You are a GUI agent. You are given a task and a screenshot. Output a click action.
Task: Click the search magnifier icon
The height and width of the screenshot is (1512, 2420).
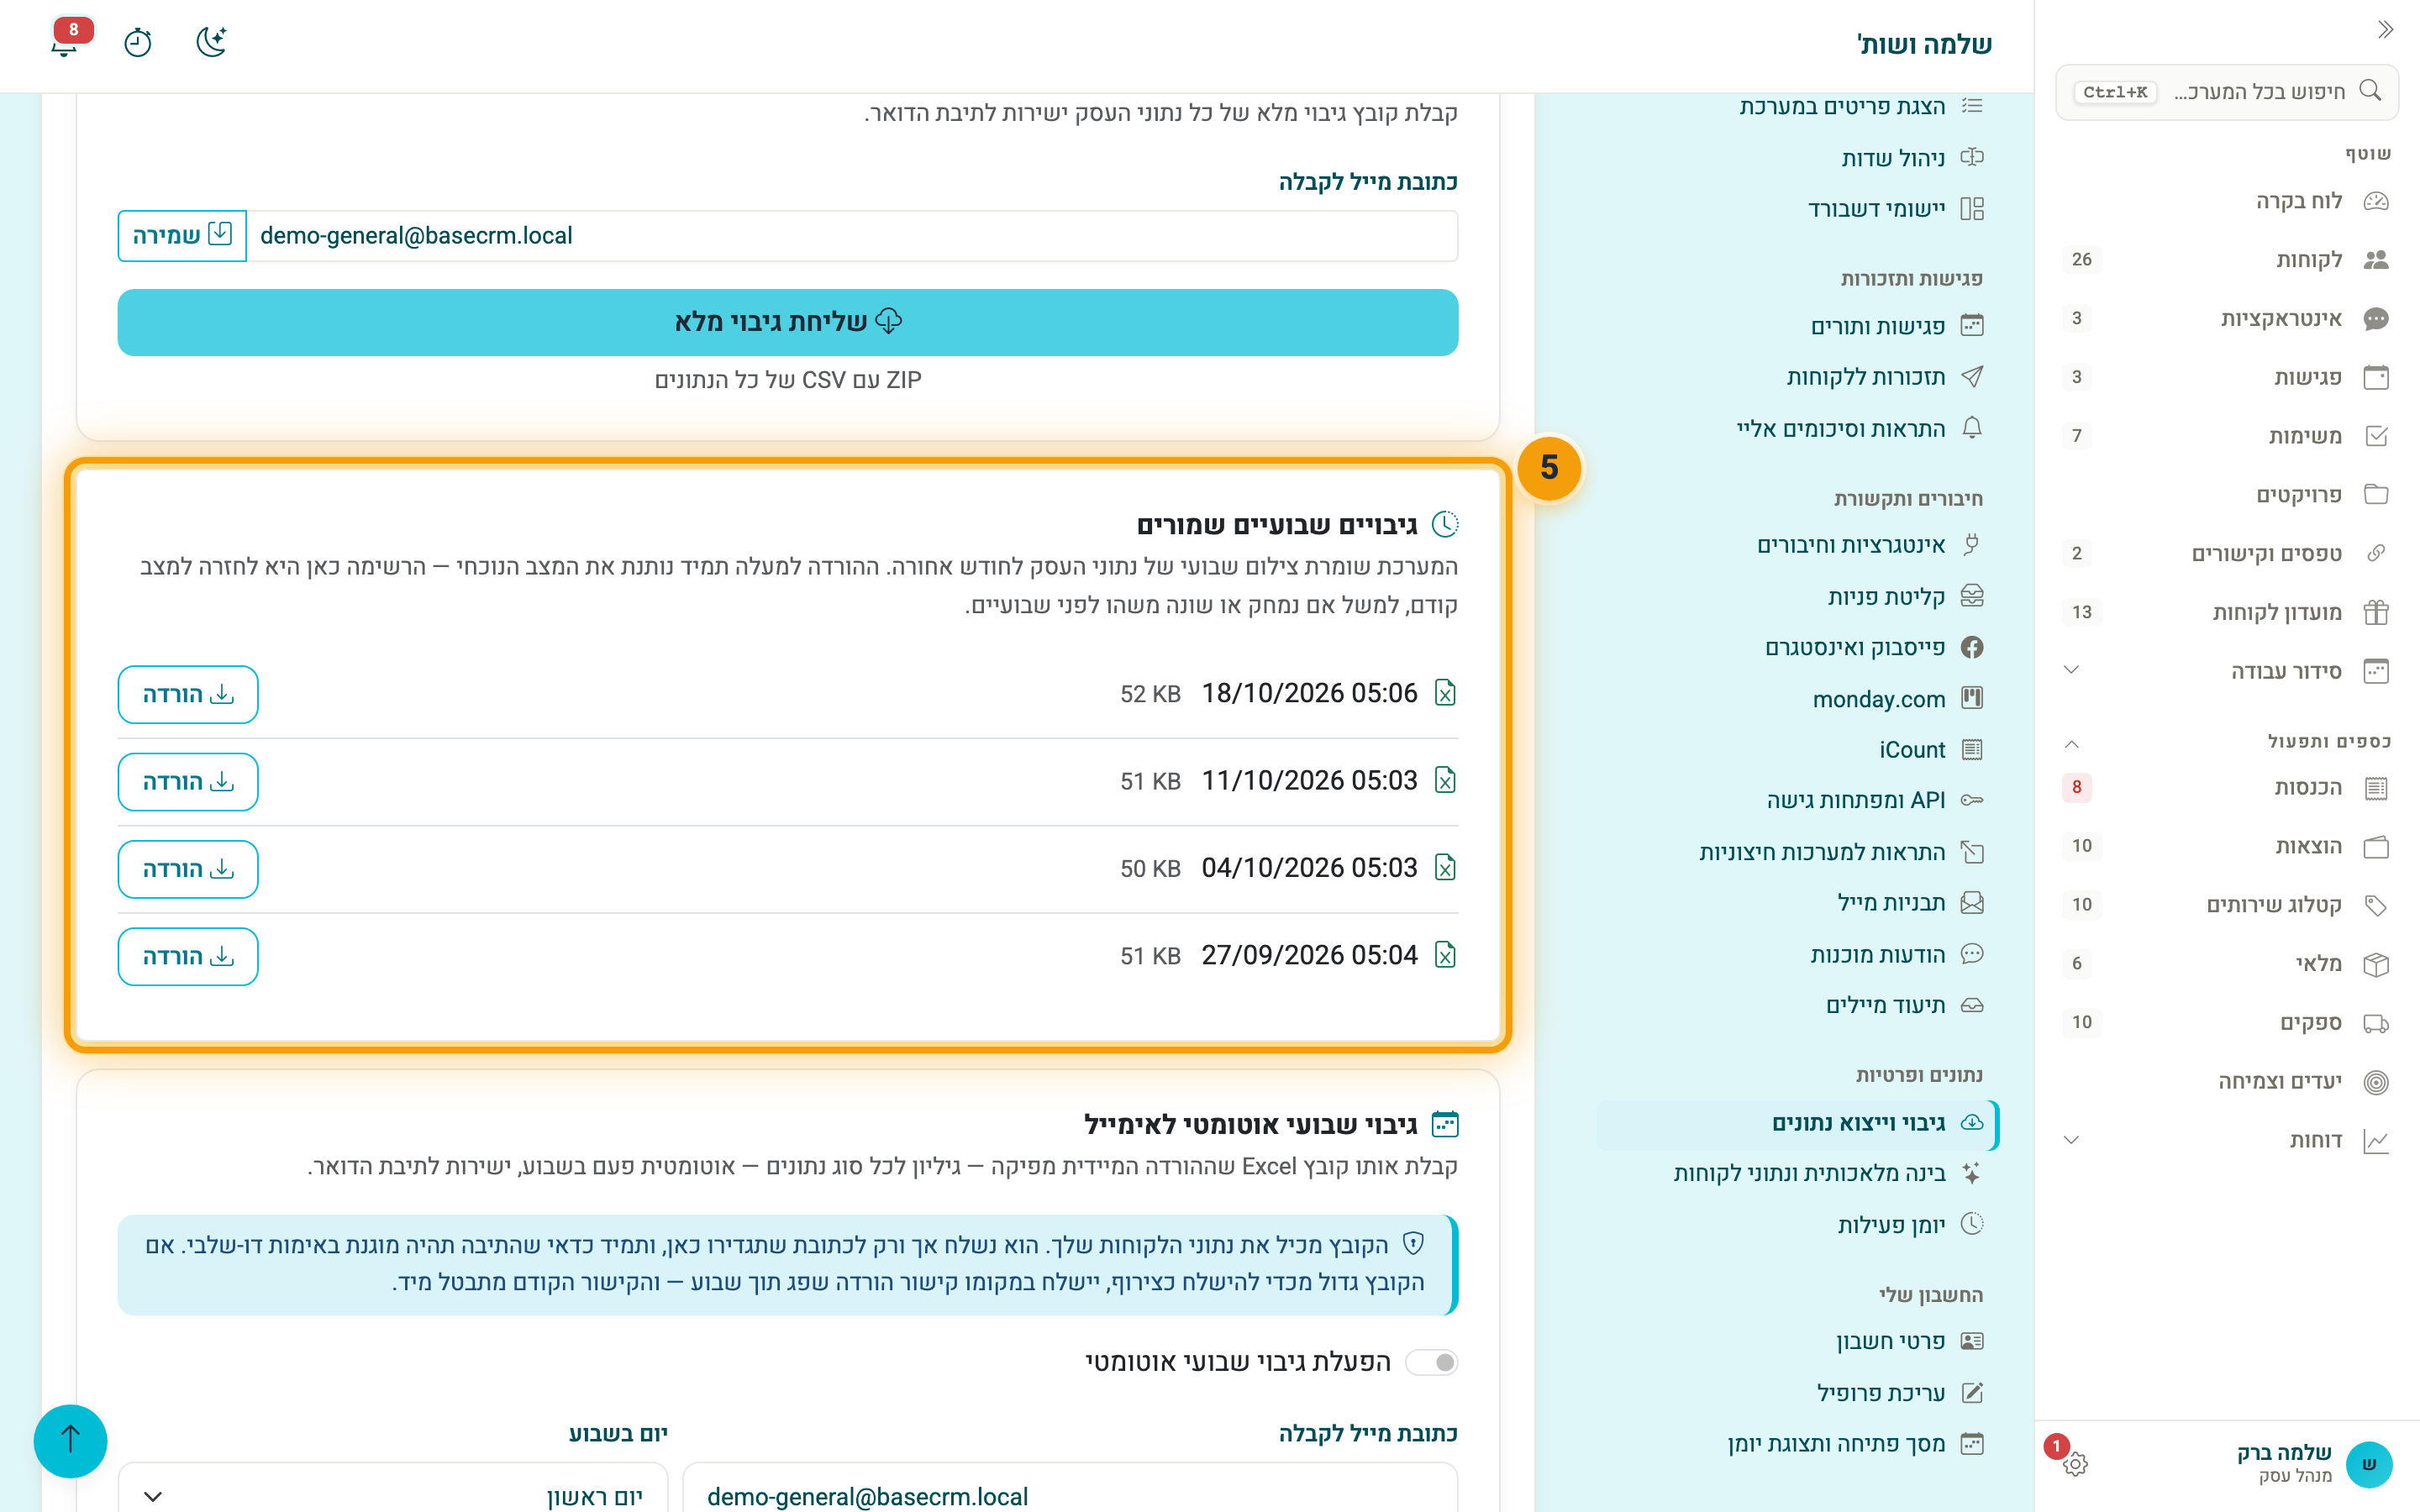tap(2370, 91)
